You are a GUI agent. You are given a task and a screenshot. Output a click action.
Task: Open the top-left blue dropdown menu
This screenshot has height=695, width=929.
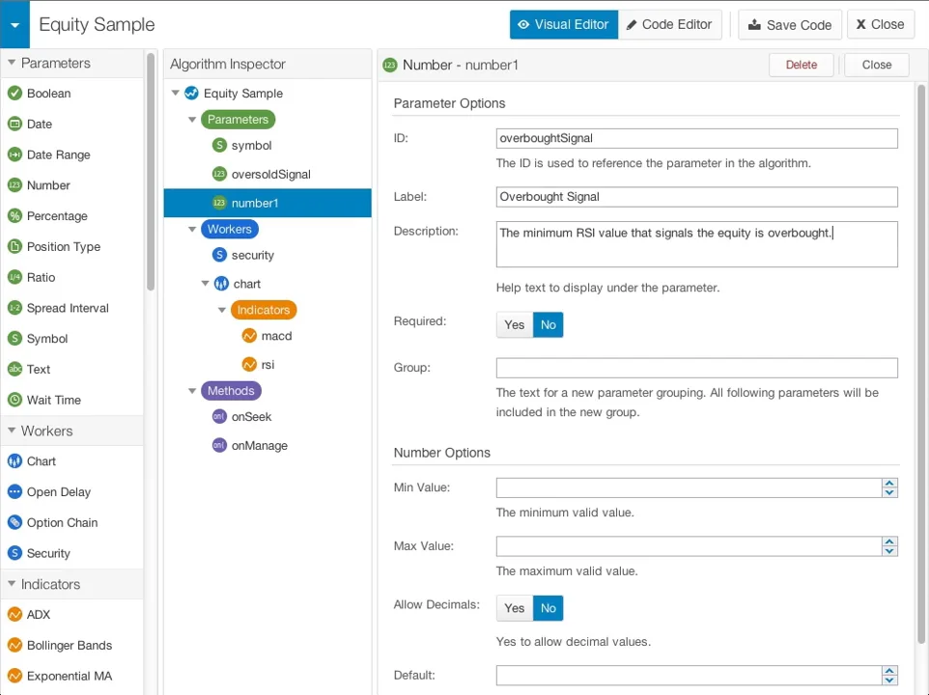[x=14, y=24]
